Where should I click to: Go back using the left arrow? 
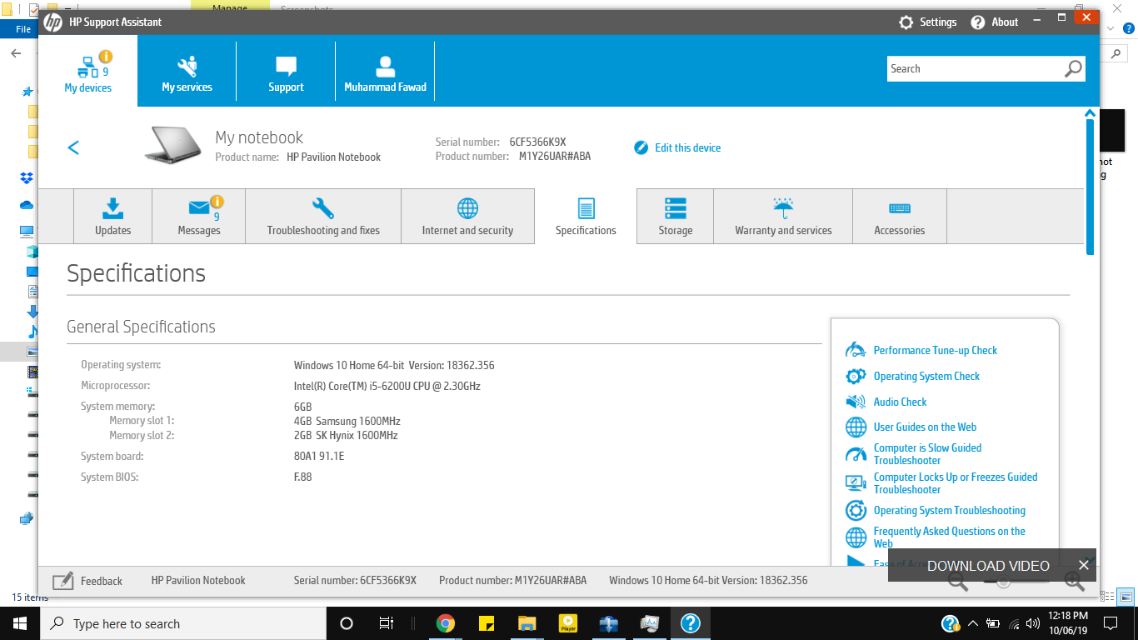pyautogui.click(x=73, y=147)
